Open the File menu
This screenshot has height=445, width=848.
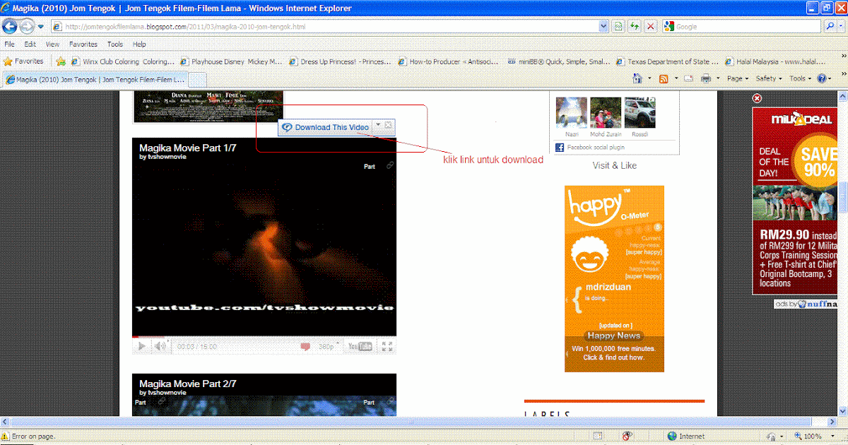tap(10, 44)
